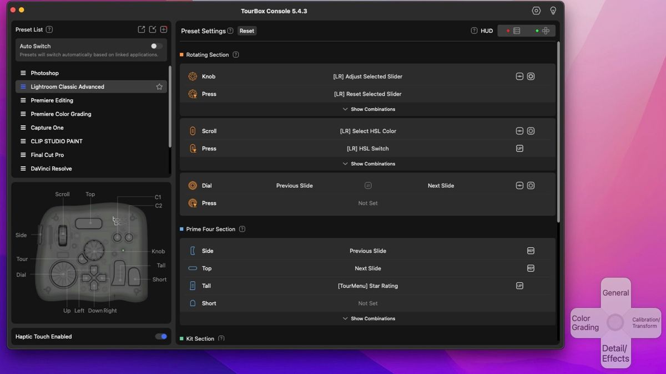
Task: Click the Reset button in Preset Settings
Action: pos(246,30)
